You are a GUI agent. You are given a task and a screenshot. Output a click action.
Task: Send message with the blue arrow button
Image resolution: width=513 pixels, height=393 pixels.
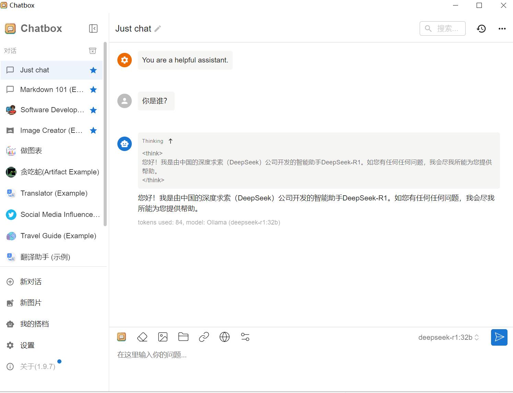(x=499, y=337)
